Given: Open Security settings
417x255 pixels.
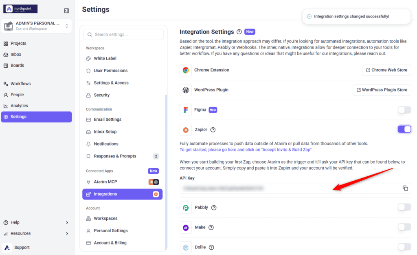Looking at the screenshot, I should pos(122,95).
